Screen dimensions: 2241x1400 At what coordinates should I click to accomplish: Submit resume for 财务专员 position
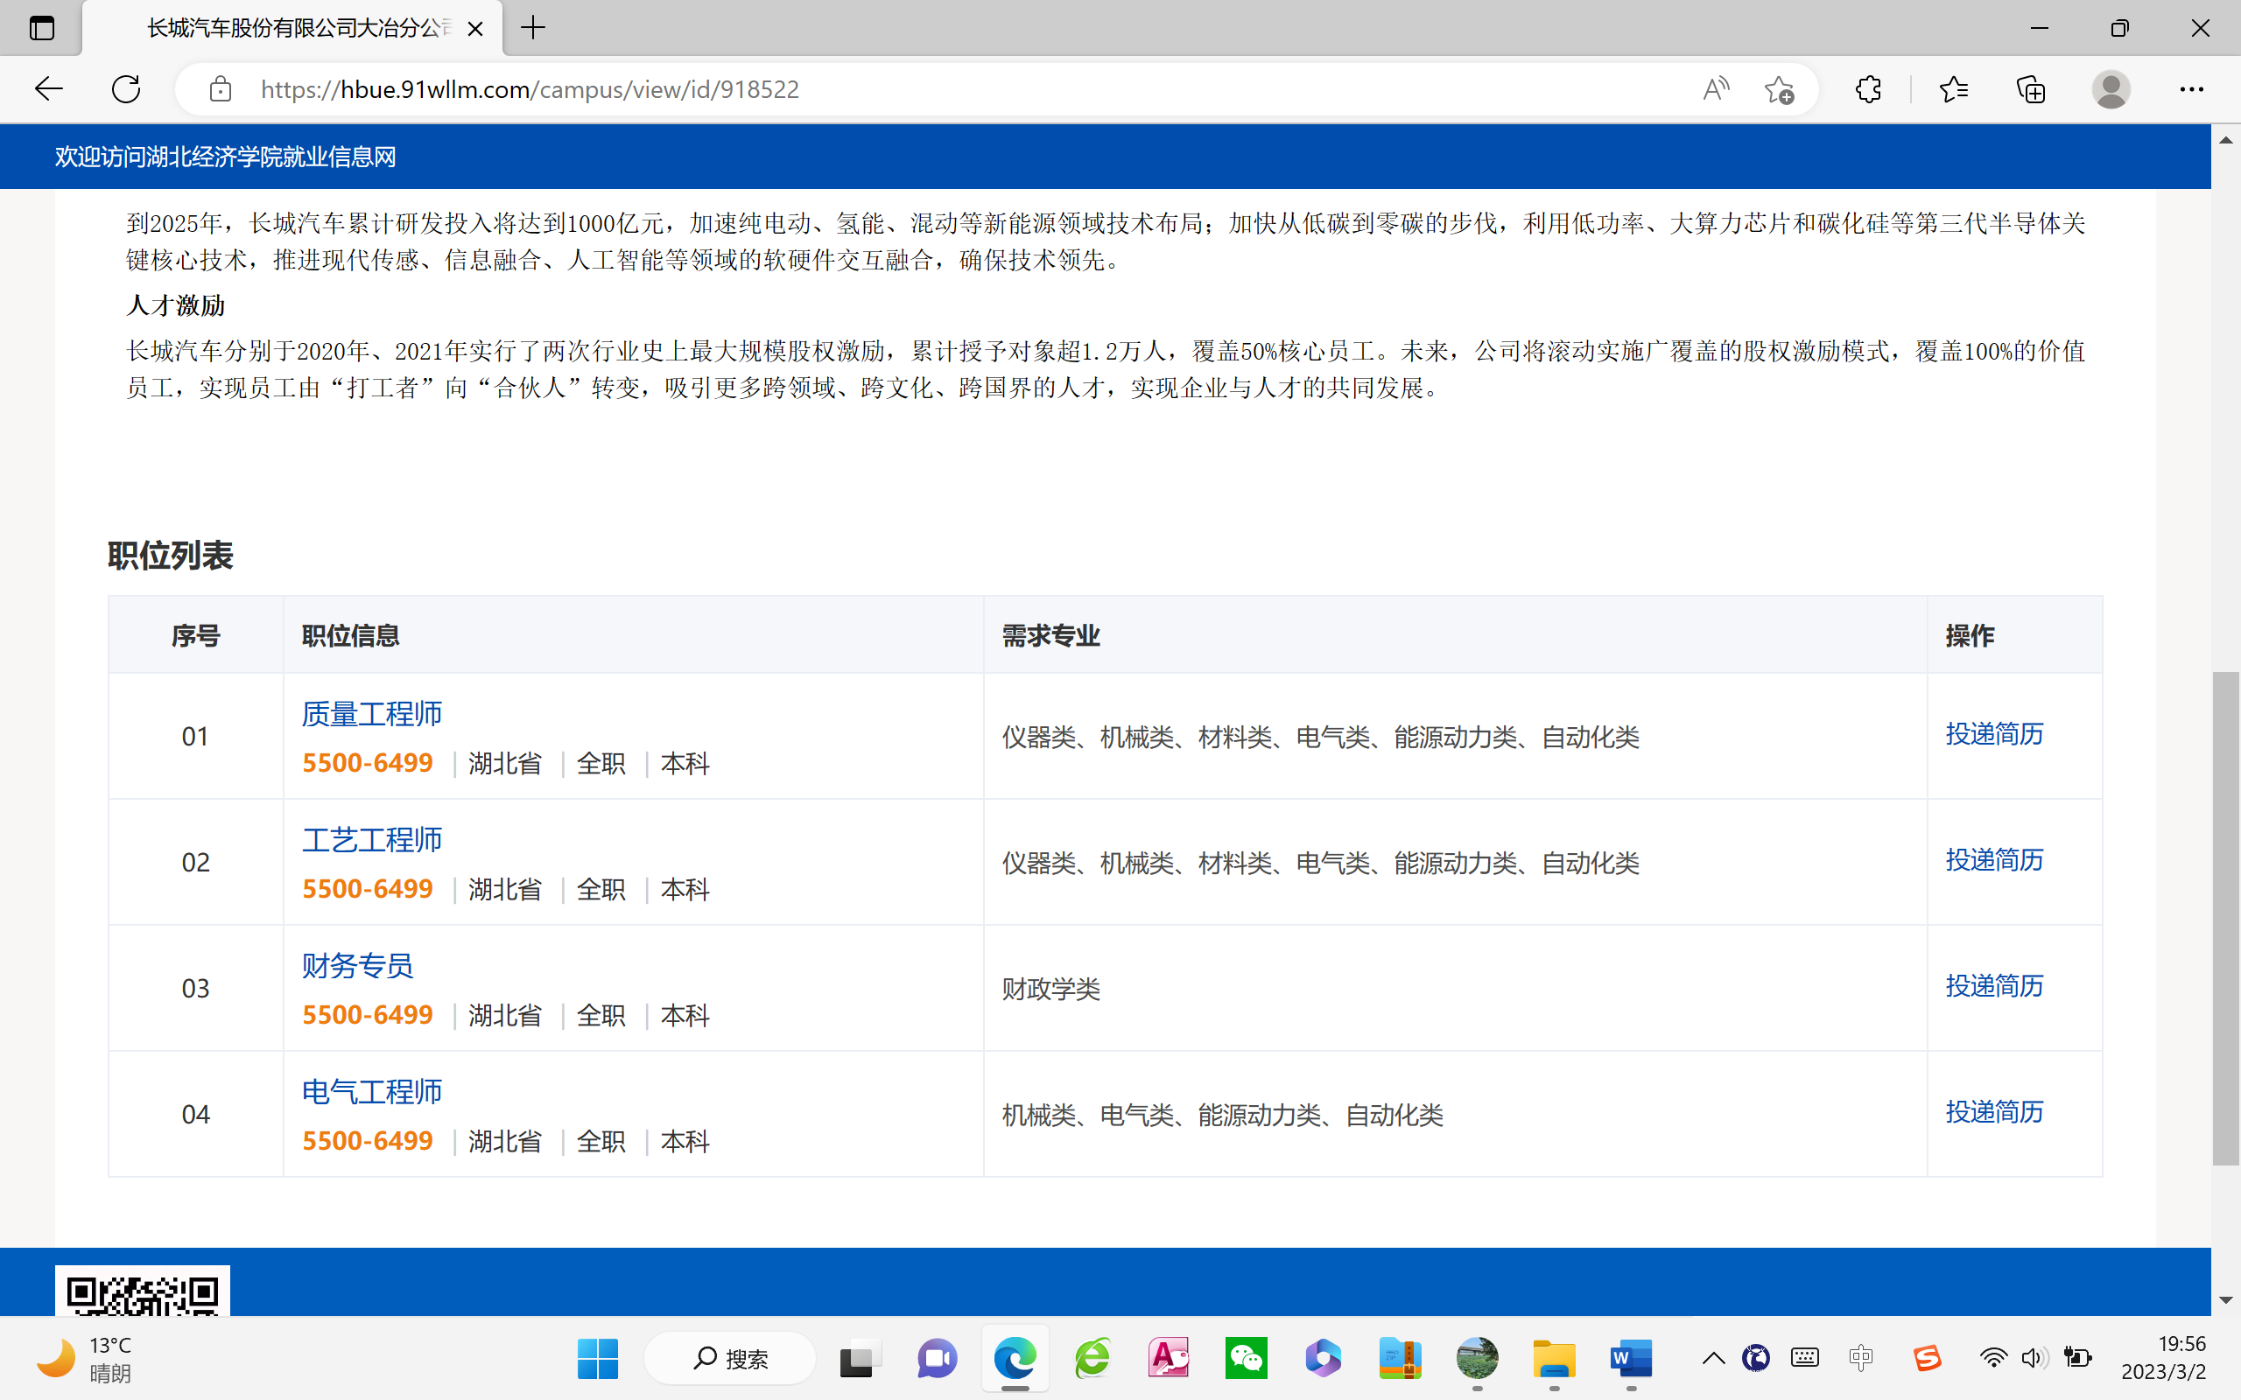click(1994, 986)
